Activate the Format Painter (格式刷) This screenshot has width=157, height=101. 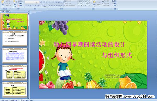tap(9, 6)
